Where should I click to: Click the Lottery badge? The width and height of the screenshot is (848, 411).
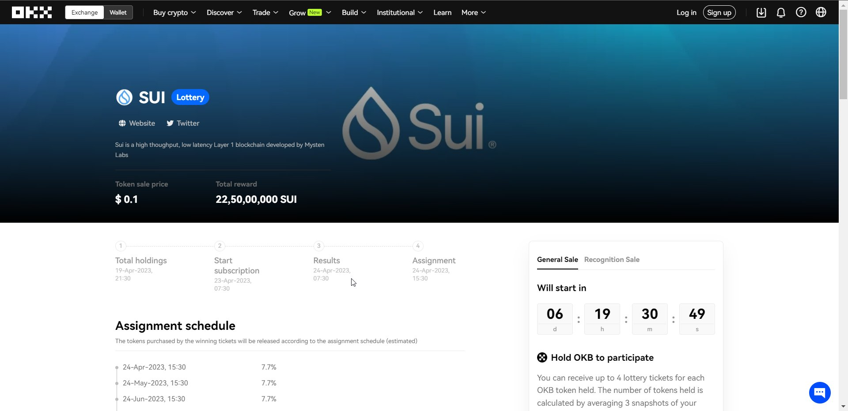[x=190, y=97]
